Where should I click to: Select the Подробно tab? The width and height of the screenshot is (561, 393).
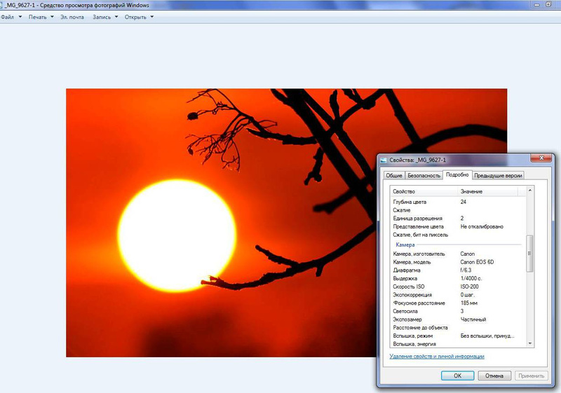point(457,174)
